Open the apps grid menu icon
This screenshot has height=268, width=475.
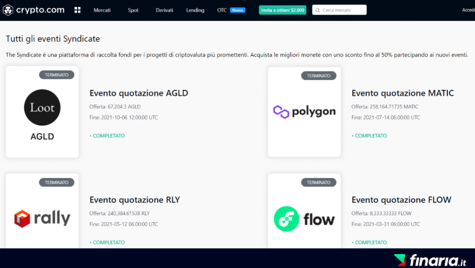(77, 10)
